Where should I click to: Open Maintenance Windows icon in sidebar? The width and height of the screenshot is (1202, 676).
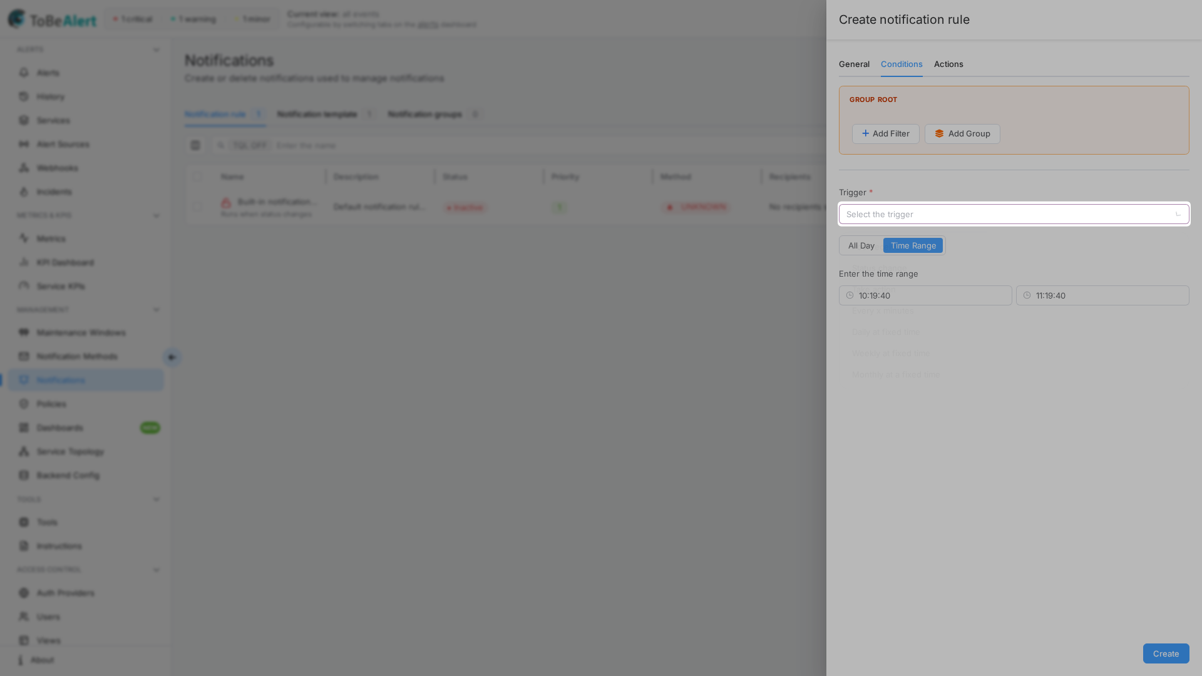24,332
